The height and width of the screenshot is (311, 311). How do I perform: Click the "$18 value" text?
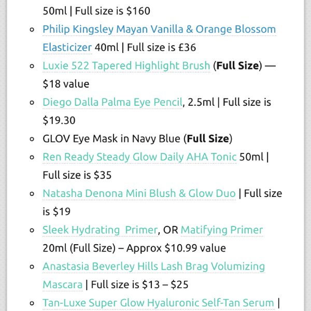pyautogui.click(x=66, y=84)
